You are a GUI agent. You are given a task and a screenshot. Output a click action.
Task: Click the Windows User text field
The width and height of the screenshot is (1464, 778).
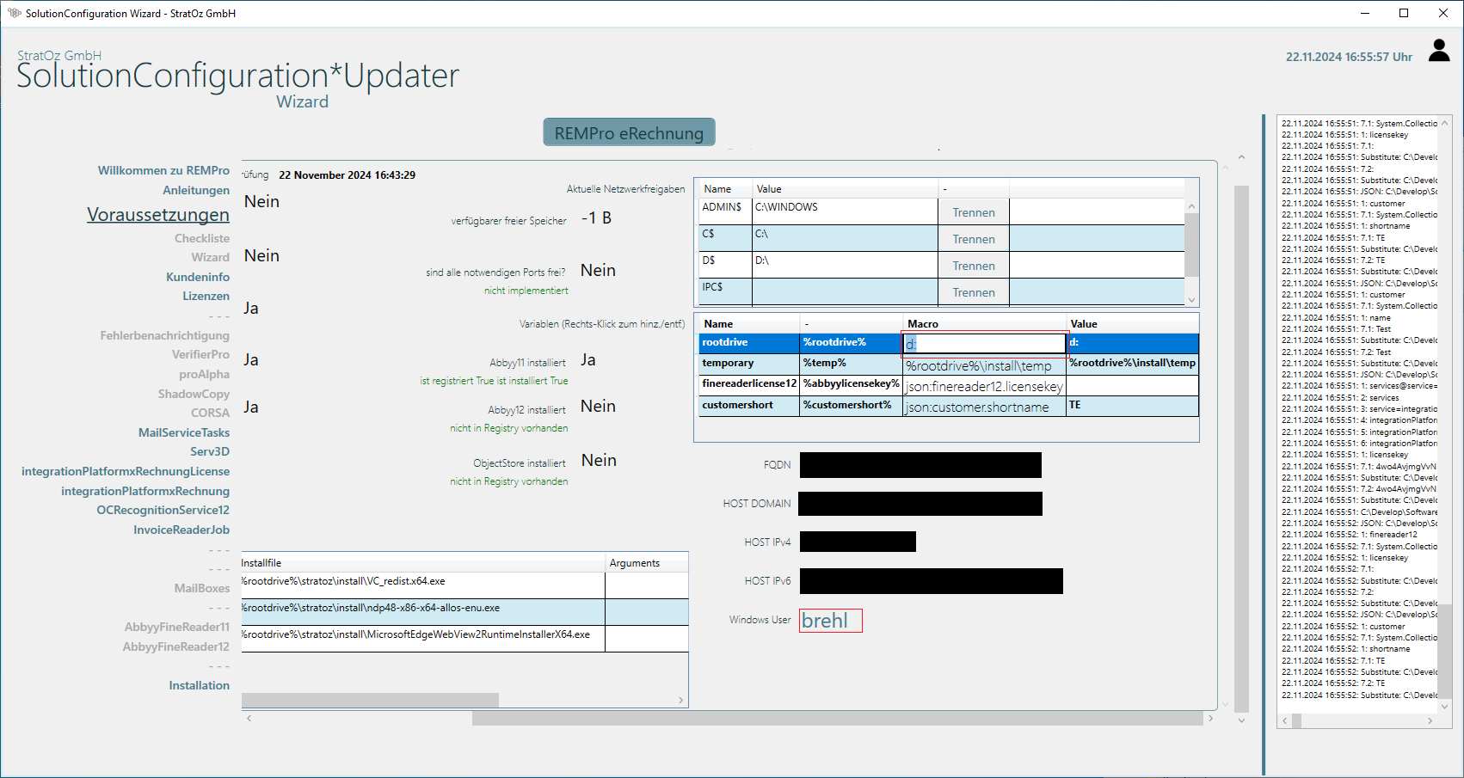830,621
